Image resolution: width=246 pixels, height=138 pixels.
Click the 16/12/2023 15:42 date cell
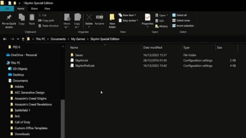point(155,65)
